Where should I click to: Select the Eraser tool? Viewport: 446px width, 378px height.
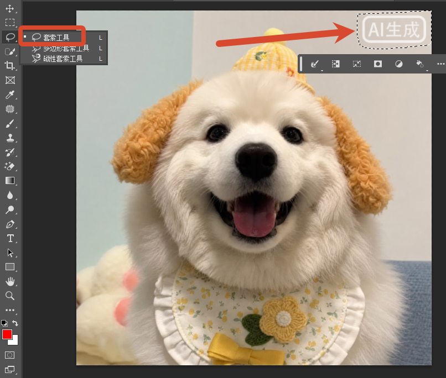(x=9, y=166)
